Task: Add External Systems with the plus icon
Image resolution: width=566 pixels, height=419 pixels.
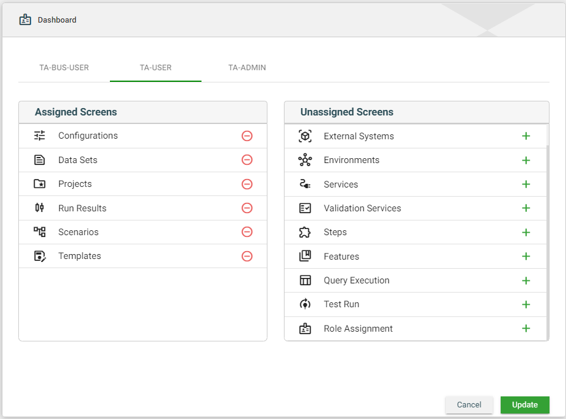Action: pyautogui.click(x=526, y=136)
